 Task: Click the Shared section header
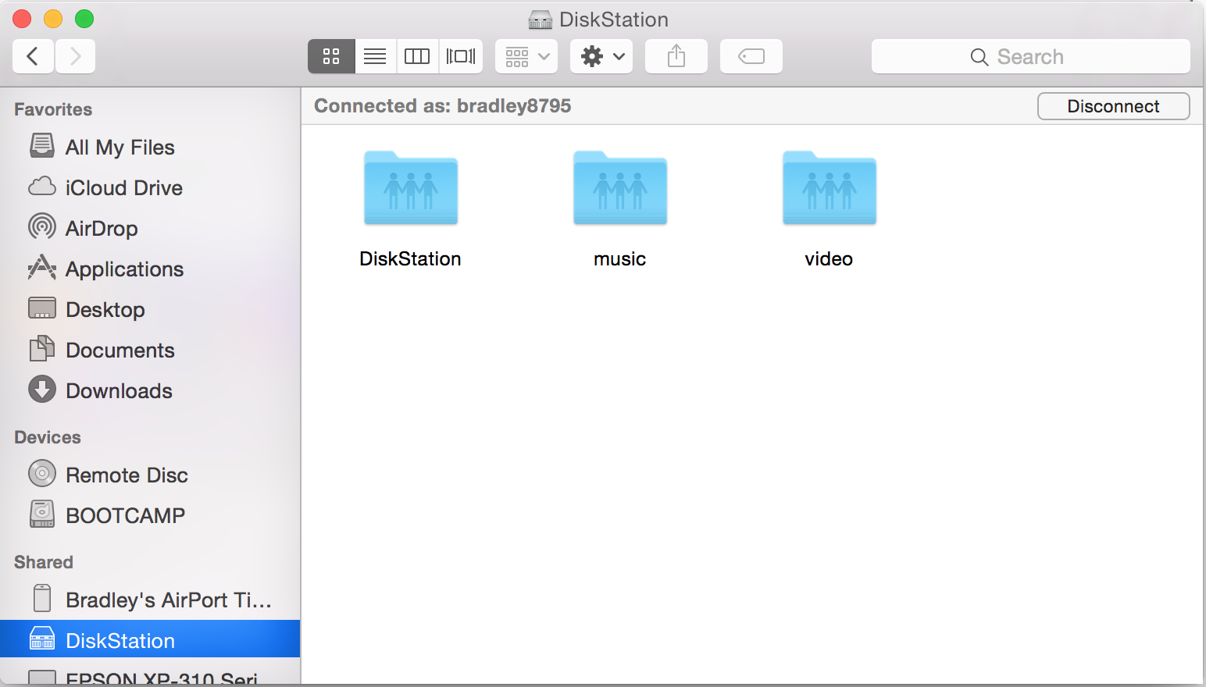click(x=44, y=562)
